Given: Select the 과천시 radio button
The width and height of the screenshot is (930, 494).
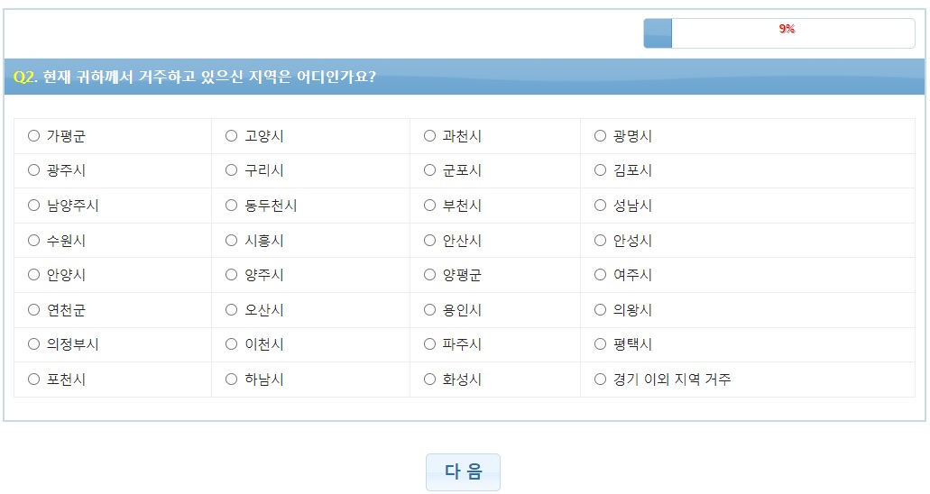Looking at the screenshot, I should pos(430,136).
